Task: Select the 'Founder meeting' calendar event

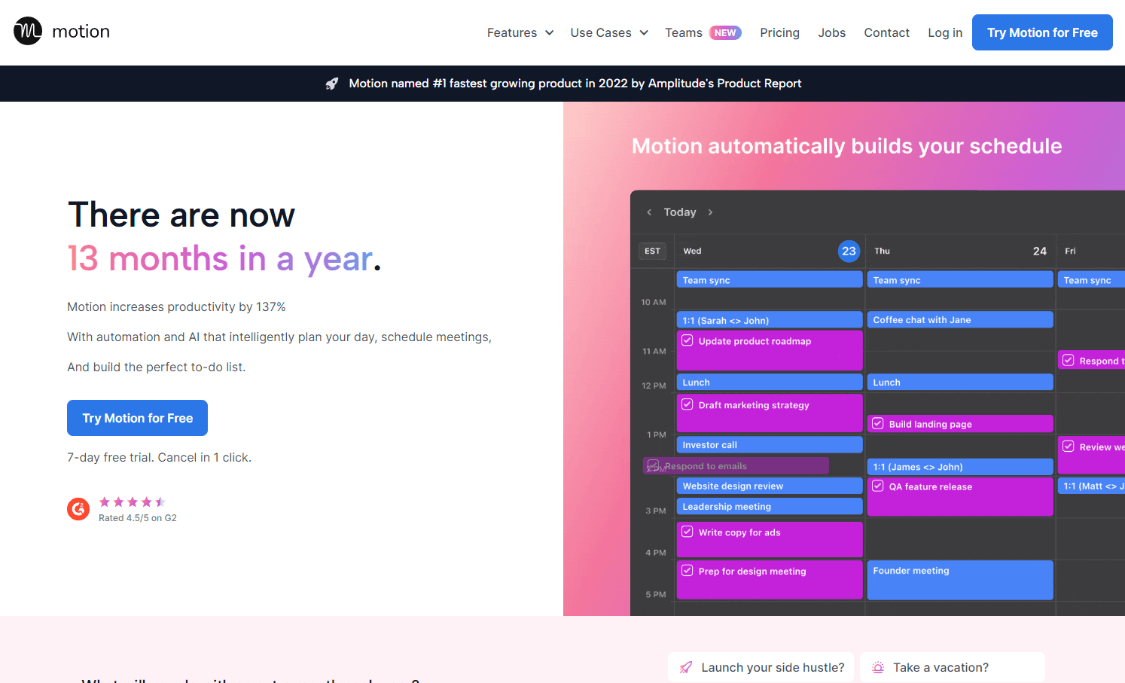Action: tap(960, 580)
